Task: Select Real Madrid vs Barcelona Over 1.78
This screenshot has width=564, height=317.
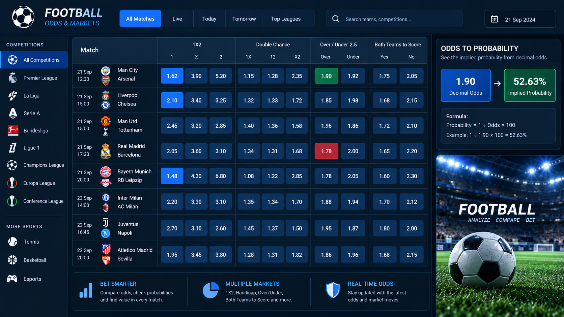Action: [326, 151]
